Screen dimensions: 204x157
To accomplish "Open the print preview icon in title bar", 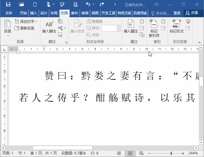I will point(76,4).
